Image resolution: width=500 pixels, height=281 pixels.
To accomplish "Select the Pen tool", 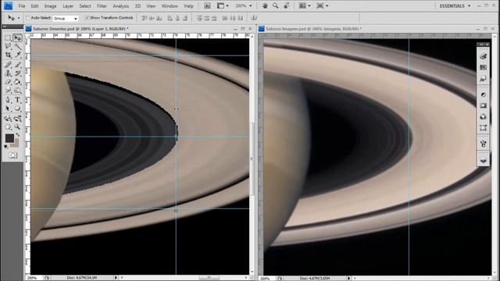I will 8,101.
